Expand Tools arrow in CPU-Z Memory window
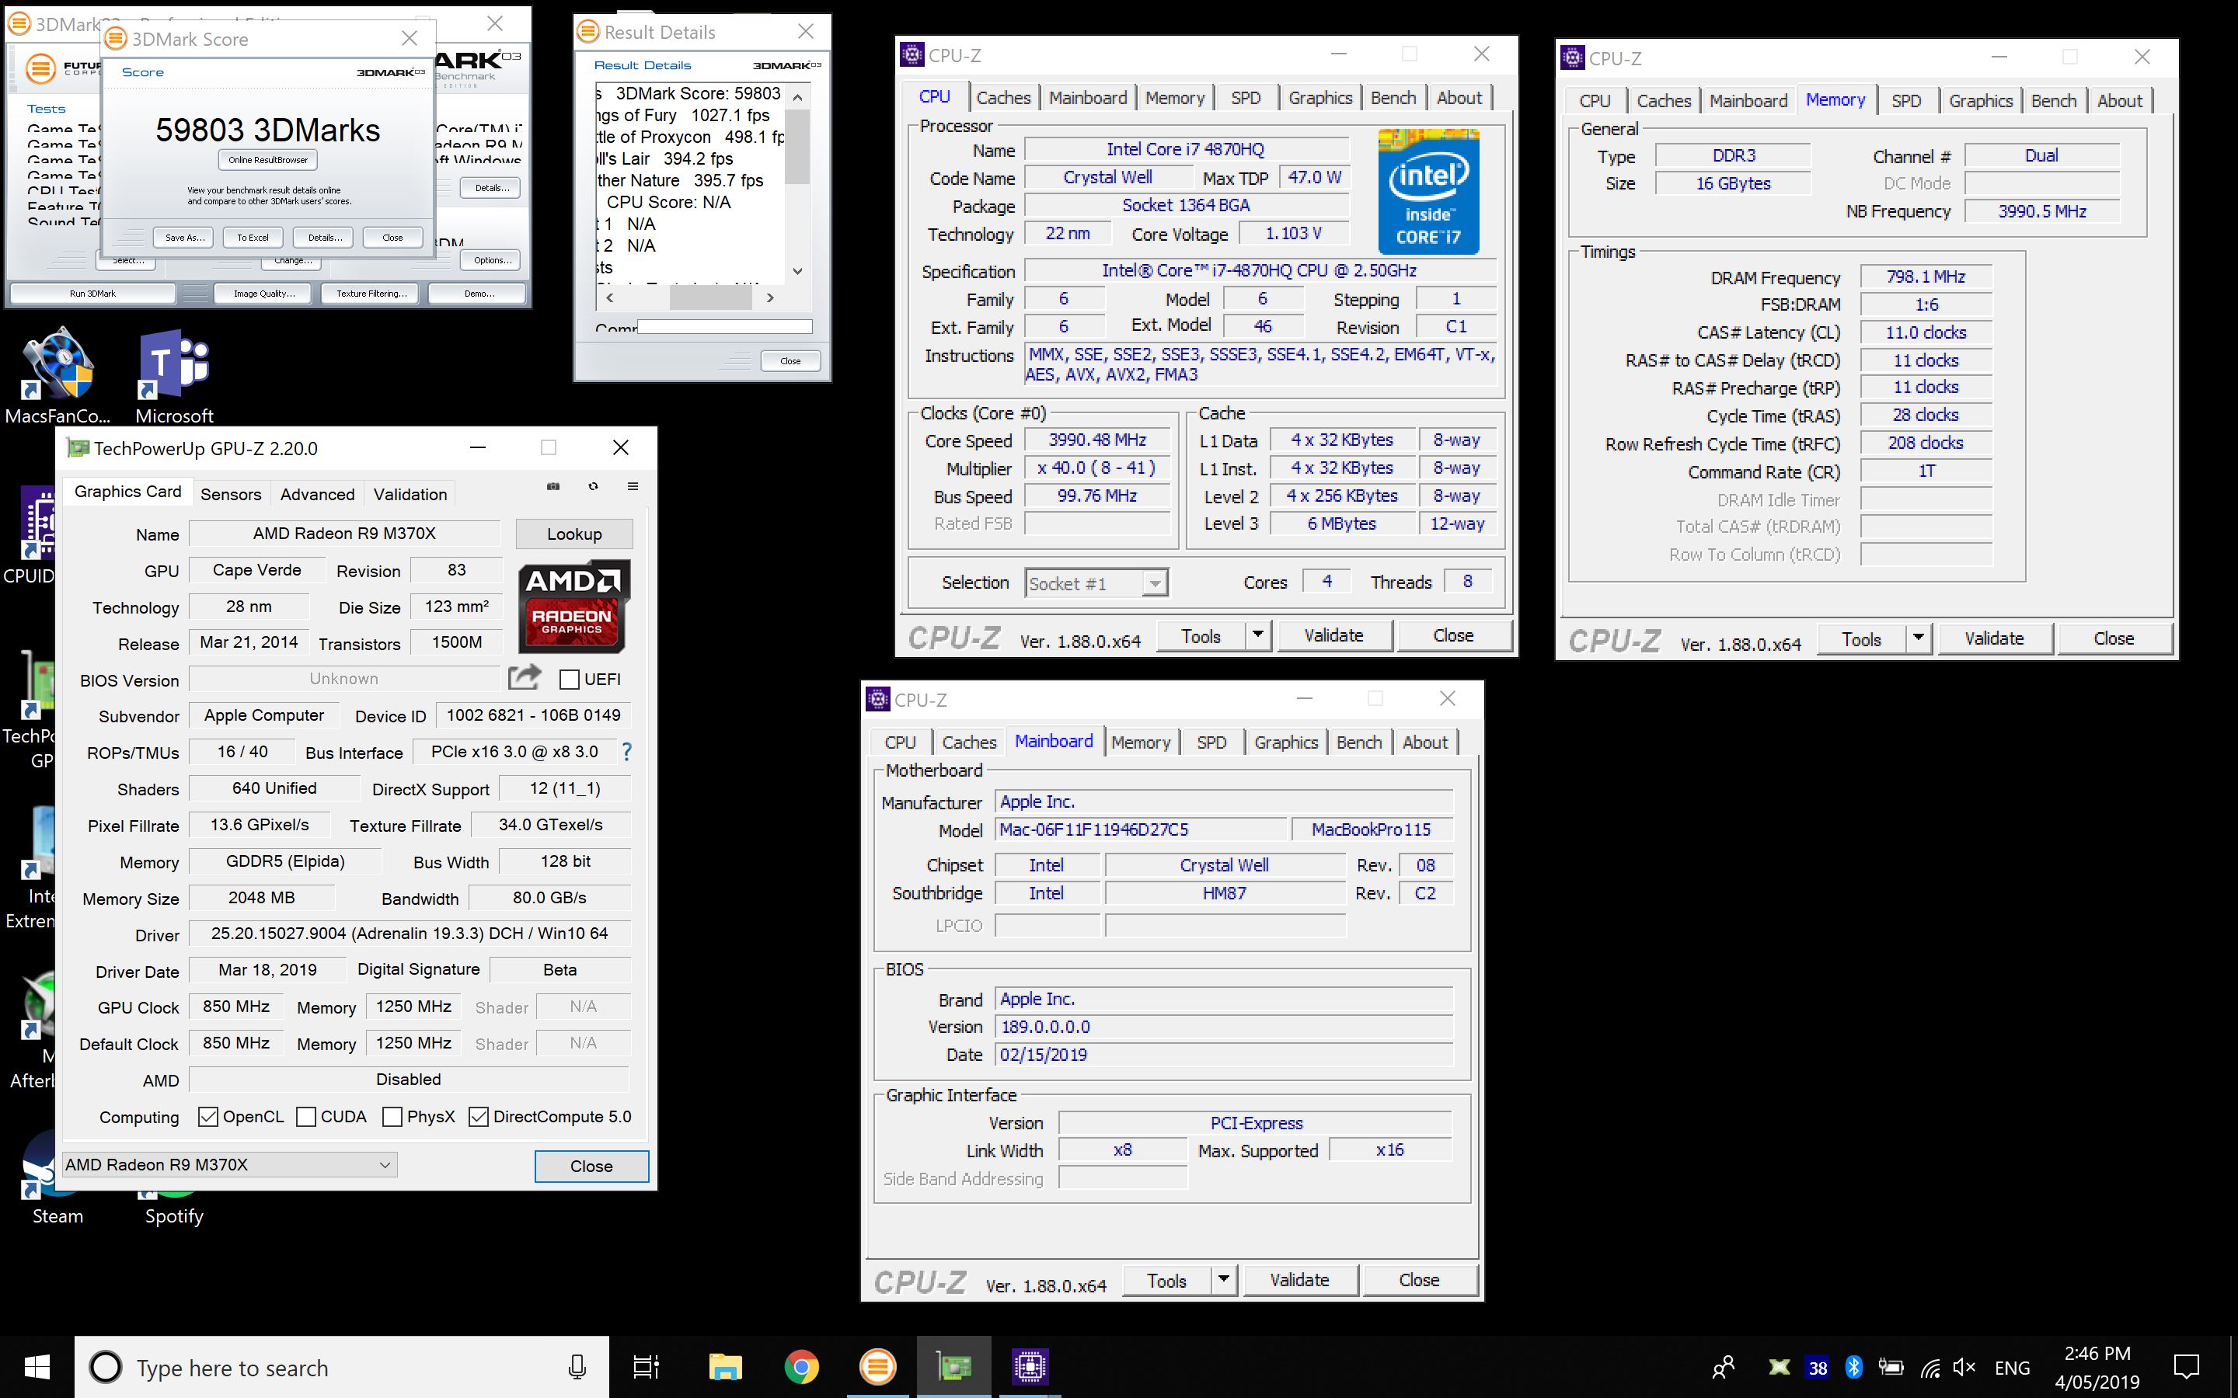The height and width of the screenshot is (1398, 2238). point(1918,639)
